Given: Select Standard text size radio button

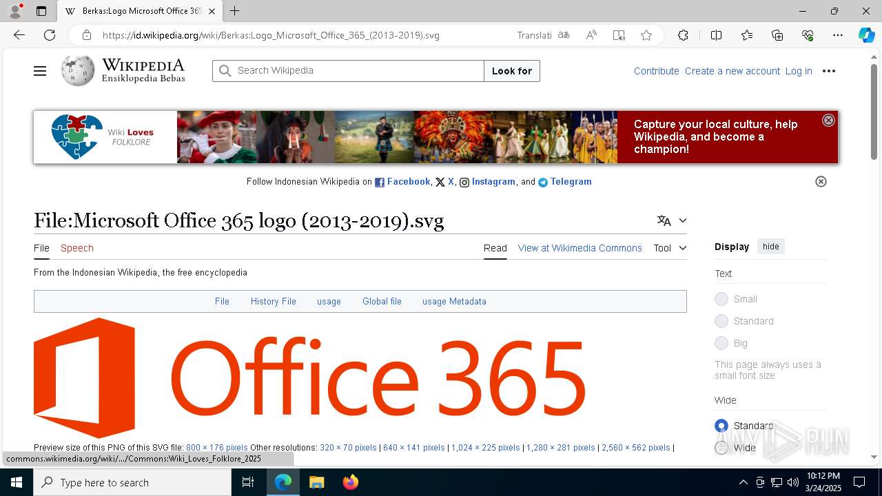Looking at the screenshot, I should [721, 321].
